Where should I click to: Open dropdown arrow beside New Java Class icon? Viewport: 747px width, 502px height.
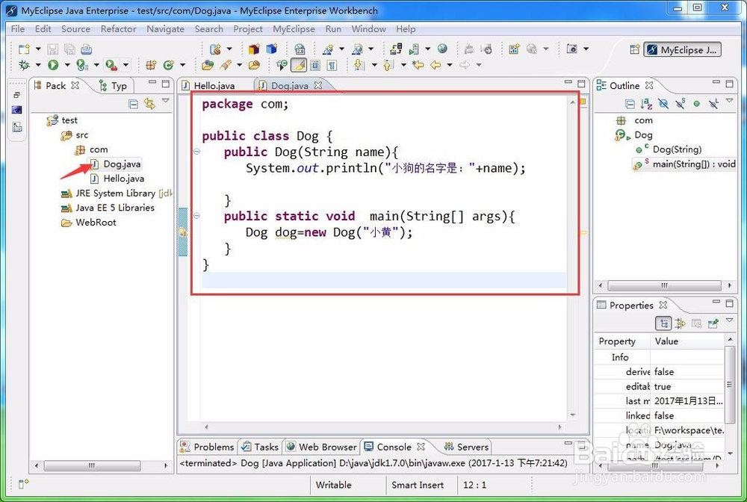(182, 65)
